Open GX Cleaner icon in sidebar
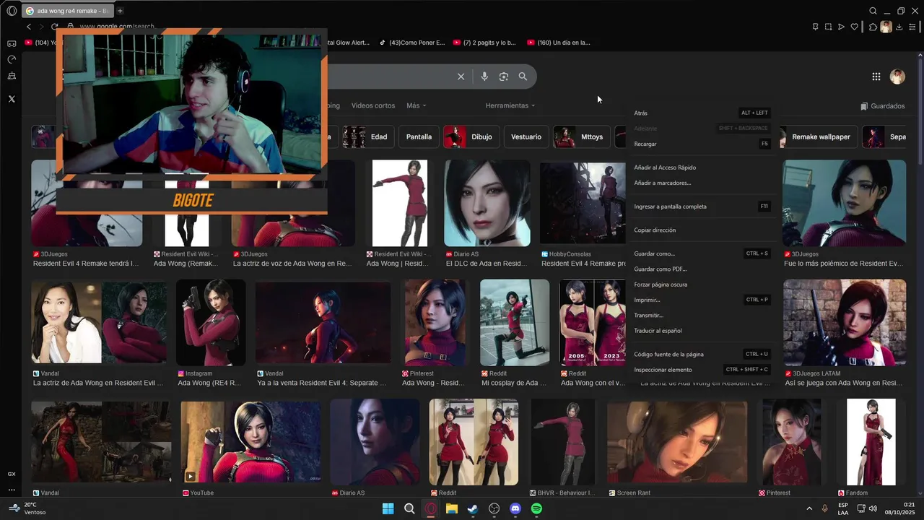924x520 pixels. (12, 76)
